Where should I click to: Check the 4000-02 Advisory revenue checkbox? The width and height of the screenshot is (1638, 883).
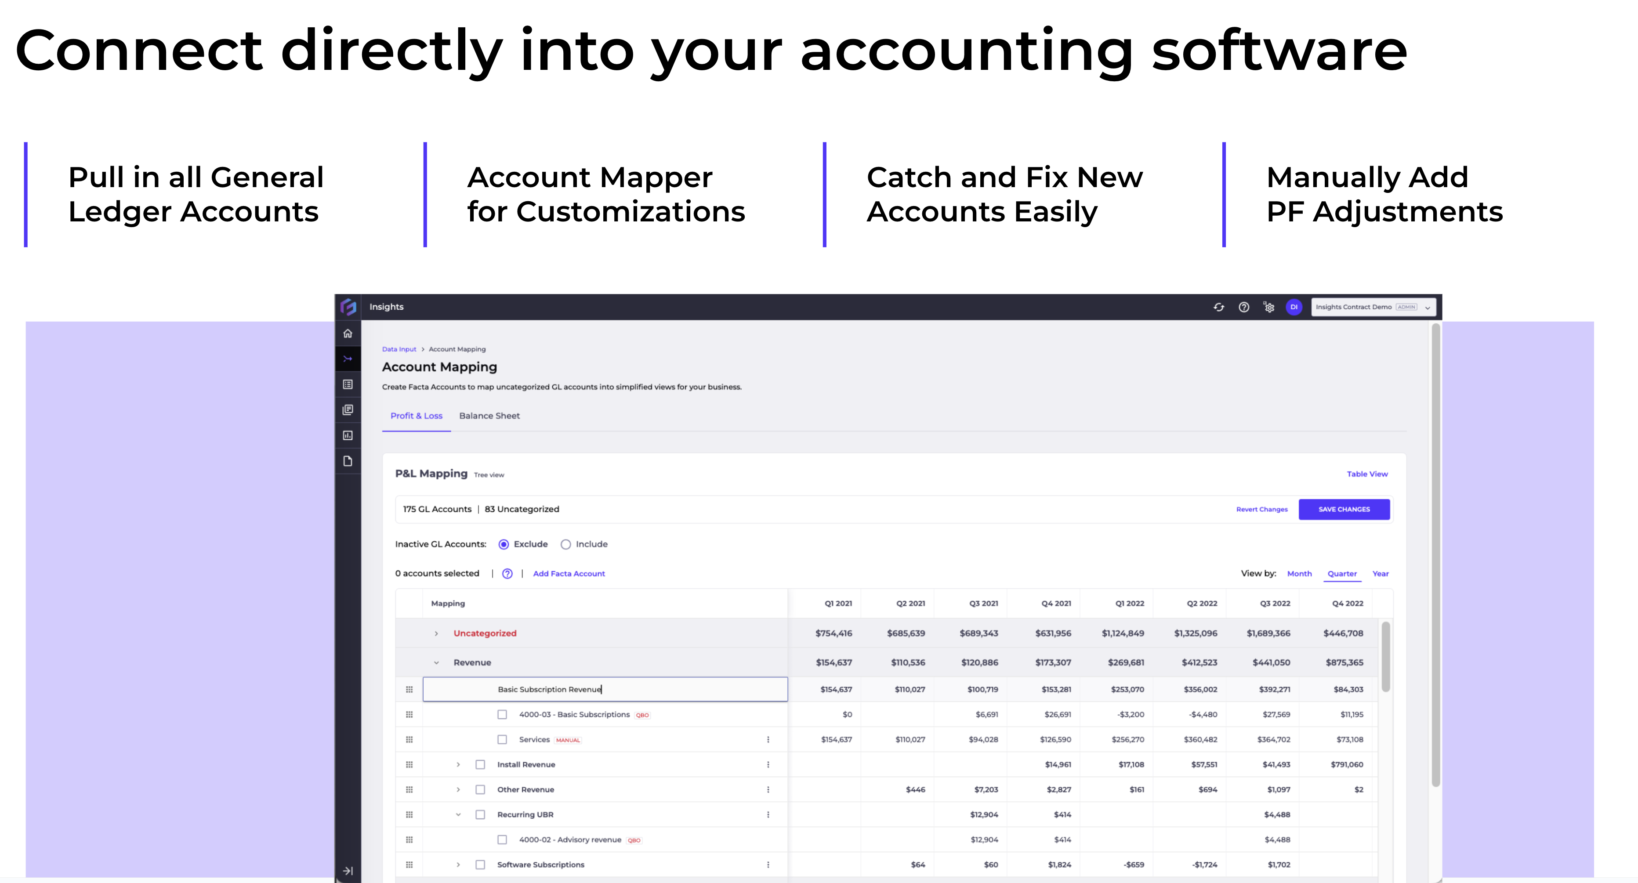pyautogui.click(x=502, y=840)
